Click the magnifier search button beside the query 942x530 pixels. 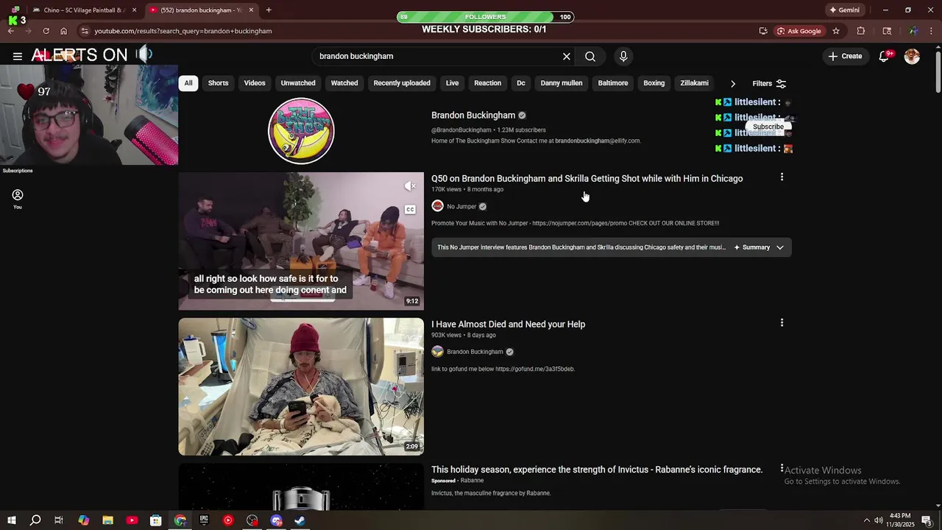[590, 56]
